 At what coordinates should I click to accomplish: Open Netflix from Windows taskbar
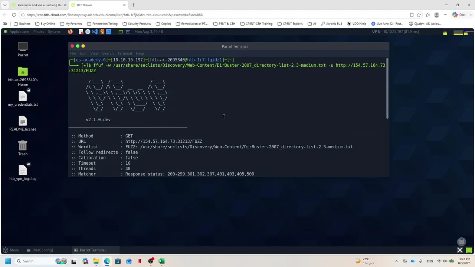click(140, 261)
